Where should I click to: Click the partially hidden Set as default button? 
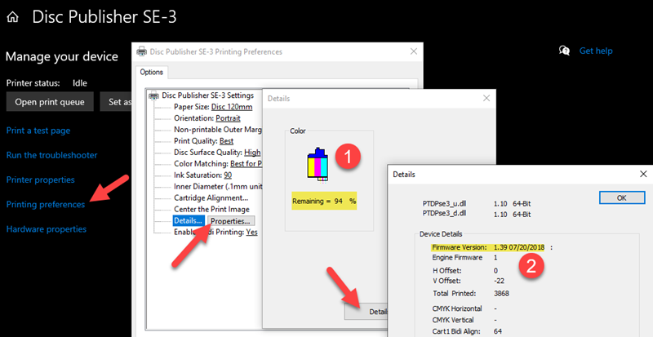[116, 102]
